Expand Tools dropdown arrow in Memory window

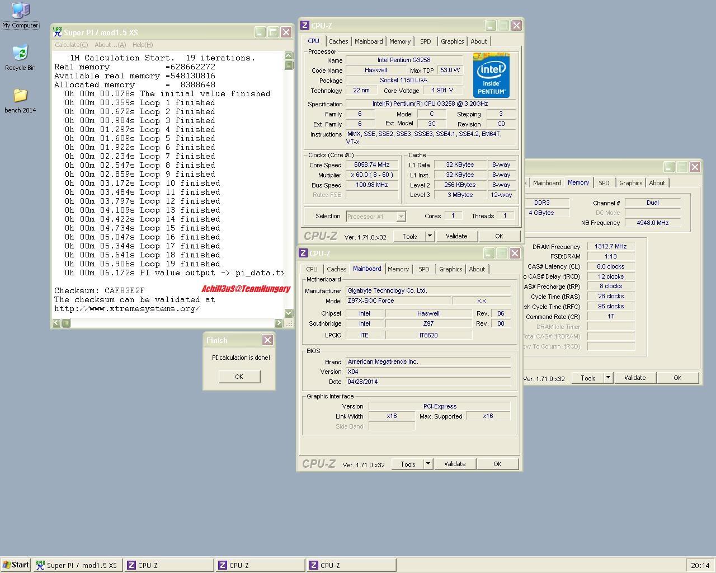(608, 378)
